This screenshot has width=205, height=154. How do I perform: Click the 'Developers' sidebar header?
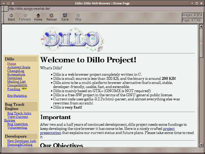click(21, 136)
